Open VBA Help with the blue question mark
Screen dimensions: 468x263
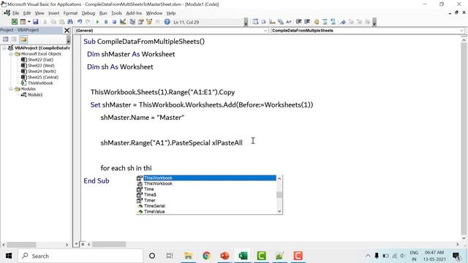click(167, 22)
